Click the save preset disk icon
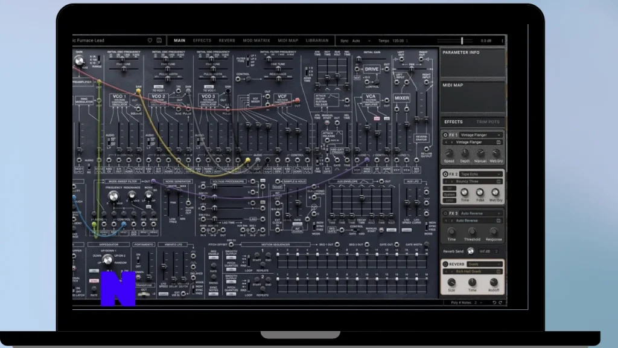This screenshot has height=348, width=618. [x=159, y=40]
